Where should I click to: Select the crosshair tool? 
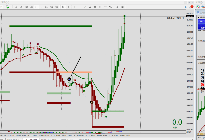68,7
